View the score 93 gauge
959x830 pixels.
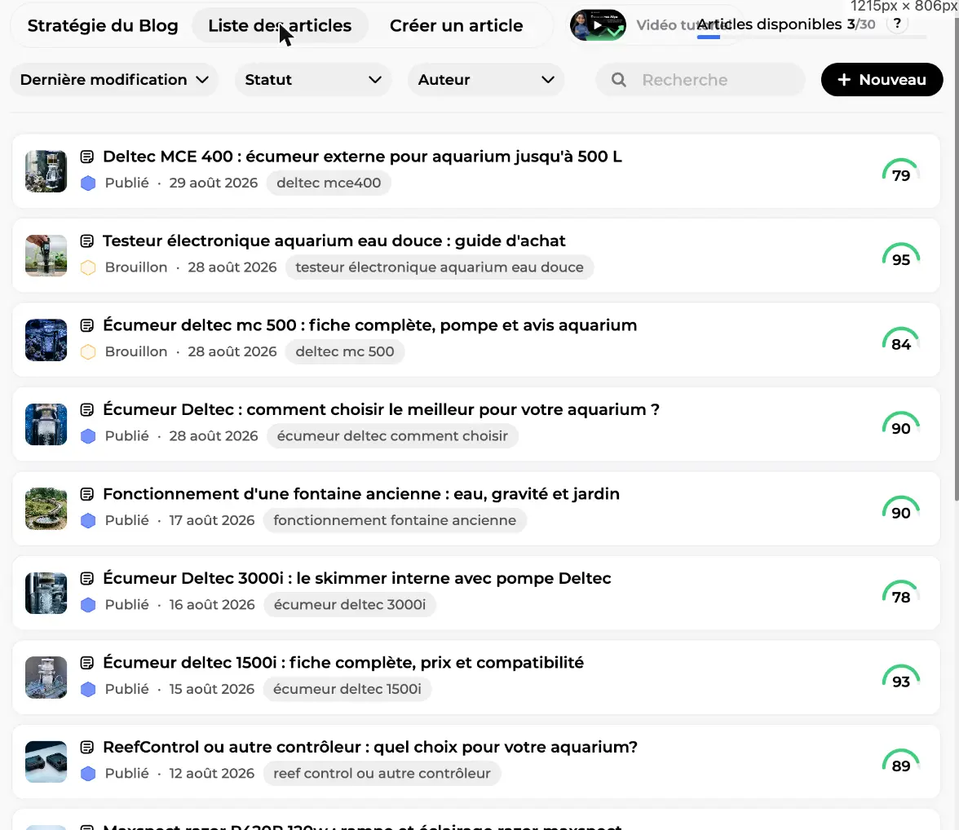tap(901, 678)
